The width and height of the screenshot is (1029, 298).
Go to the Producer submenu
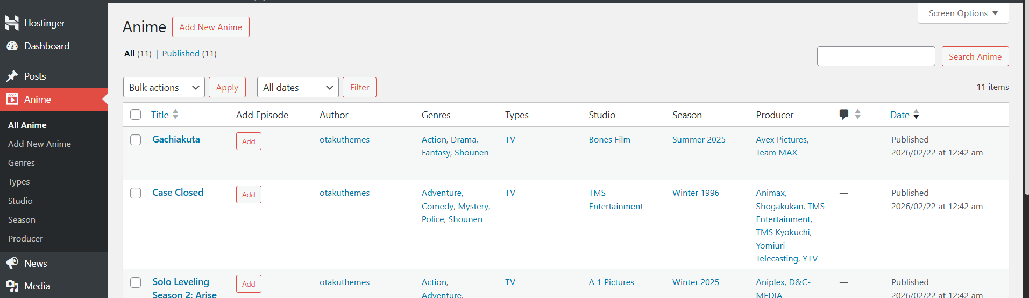25,239
